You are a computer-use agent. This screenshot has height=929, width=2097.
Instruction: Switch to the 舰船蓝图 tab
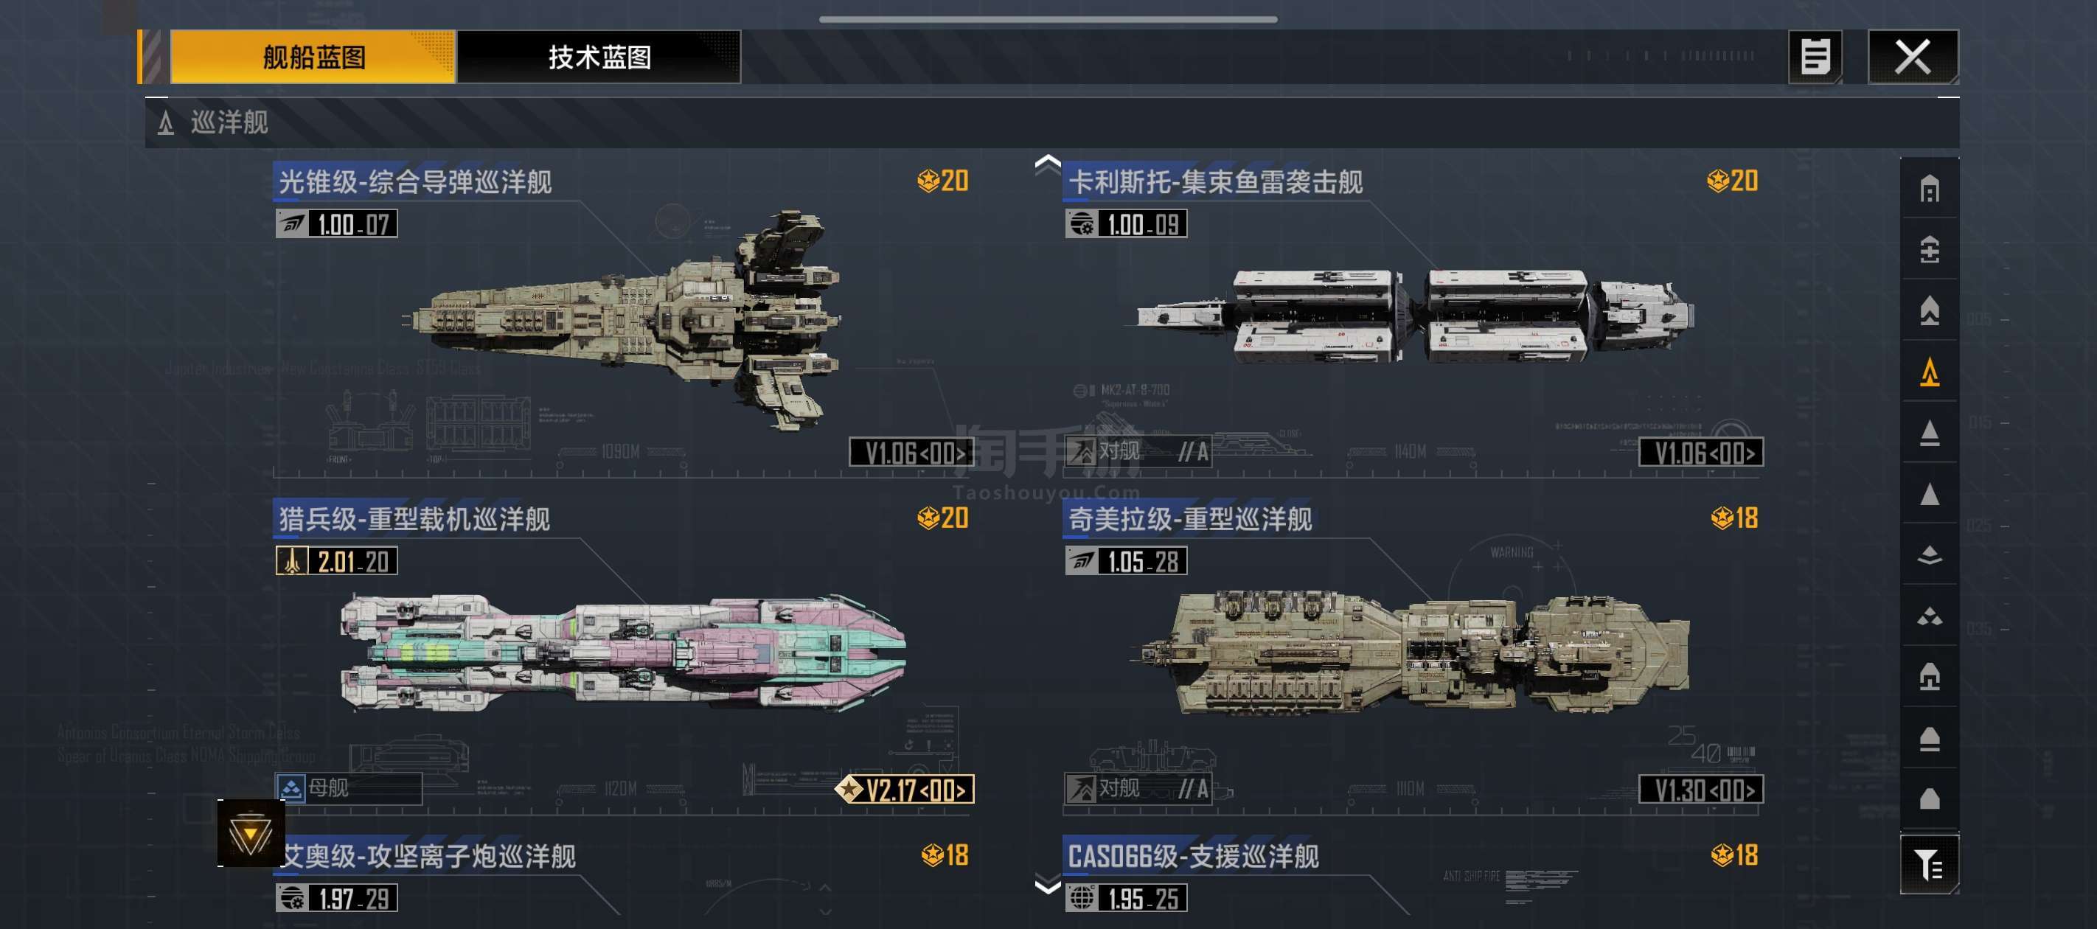(x=313, y=56)
